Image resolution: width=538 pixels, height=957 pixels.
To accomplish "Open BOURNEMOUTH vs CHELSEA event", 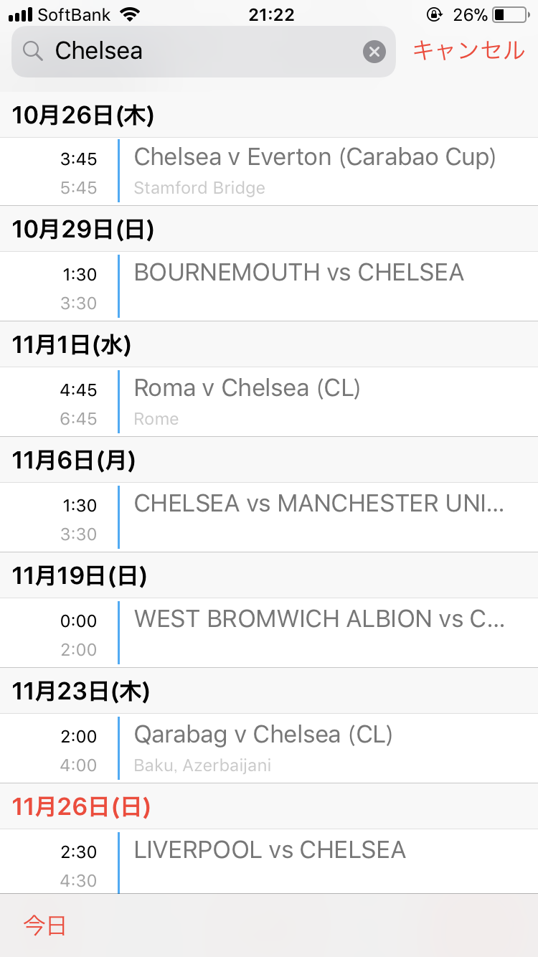I will tap(269, 286).
